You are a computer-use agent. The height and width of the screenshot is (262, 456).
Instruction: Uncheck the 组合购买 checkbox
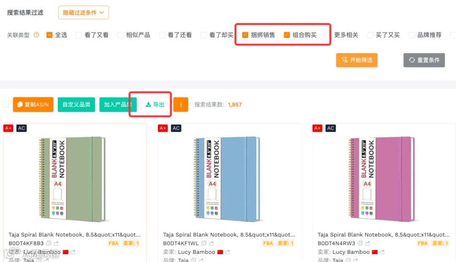287,35
